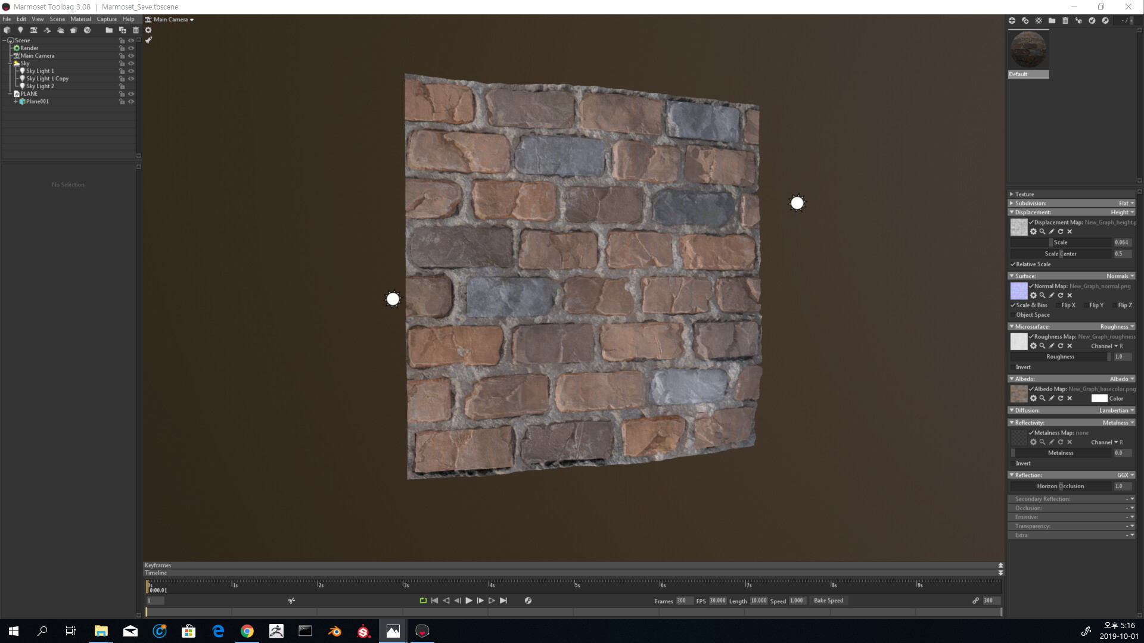Click the New Material plus icon
Viewport: 1144px width, 643px height.
click(1012, 20)
